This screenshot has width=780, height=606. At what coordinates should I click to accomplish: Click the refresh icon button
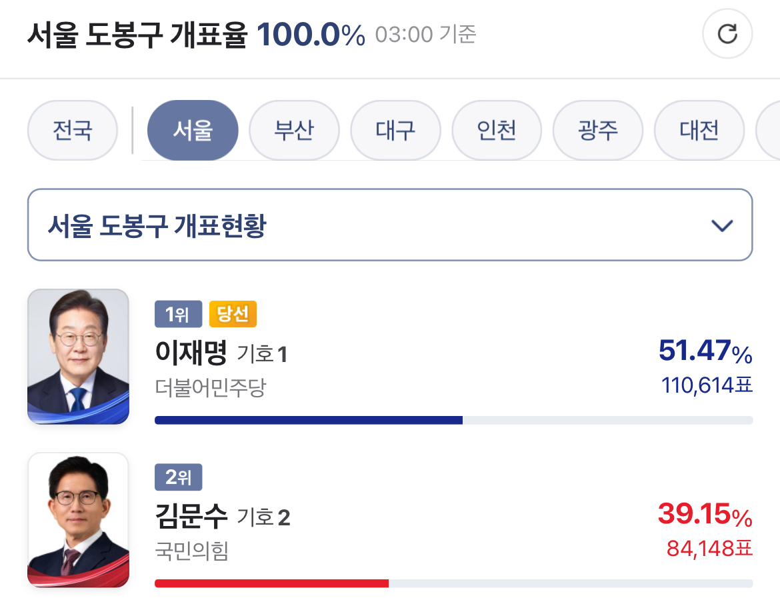tap(727, 34)
